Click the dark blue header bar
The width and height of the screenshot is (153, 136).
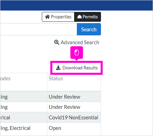click(x=76, y=5)
